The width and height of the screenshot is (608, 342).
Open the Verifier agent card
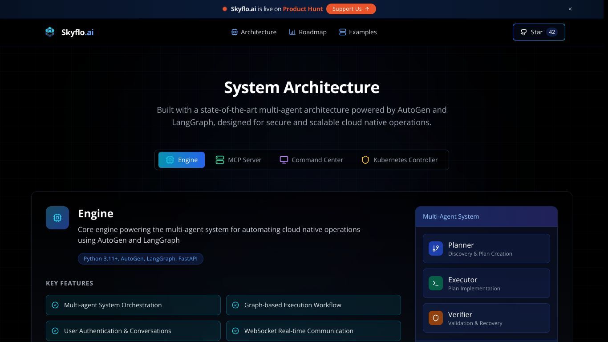point(486,318)
